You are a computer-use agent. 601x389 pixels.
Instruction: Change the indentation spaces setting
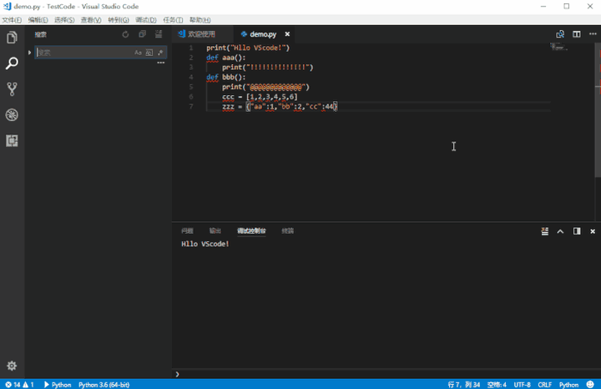[497, 384]
